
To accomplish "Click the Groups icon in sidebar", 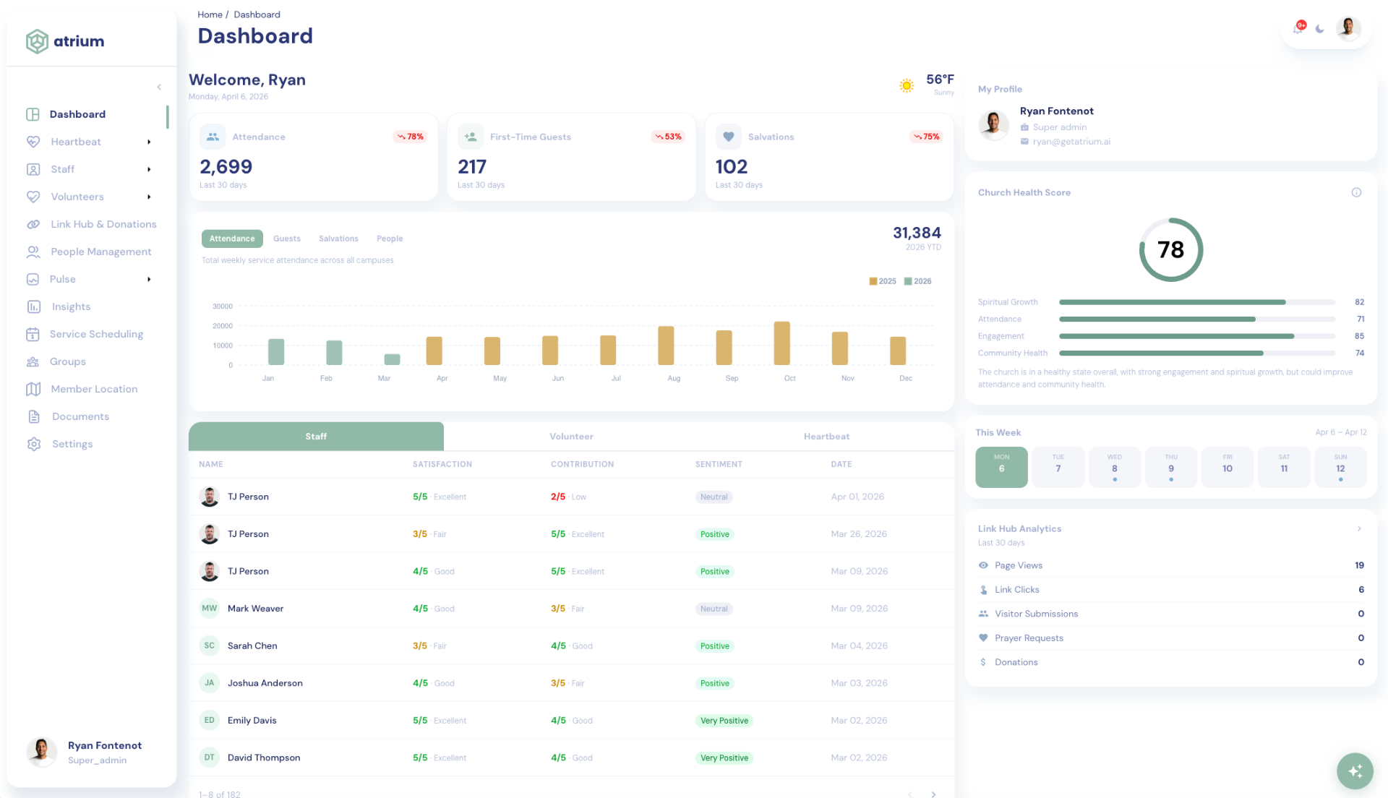I will (x=33, y=361).
